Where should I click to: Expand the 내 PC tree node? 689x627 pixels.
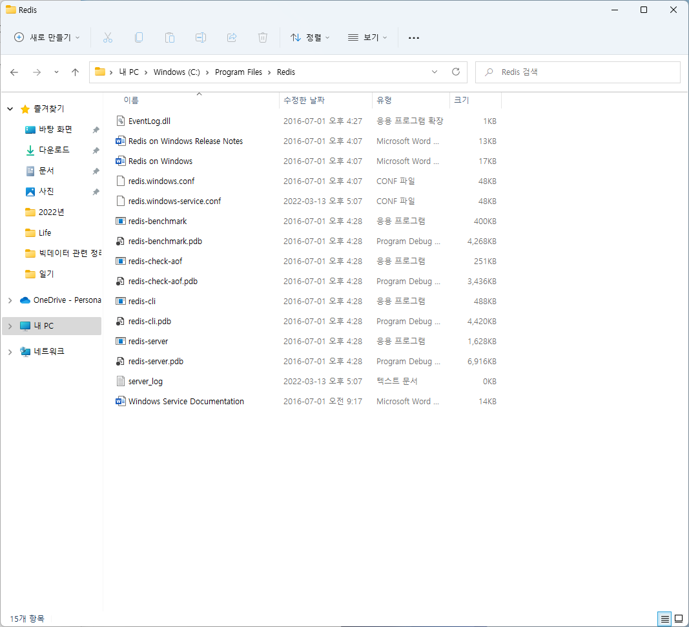pyautogui.click(x=10, y=326)
